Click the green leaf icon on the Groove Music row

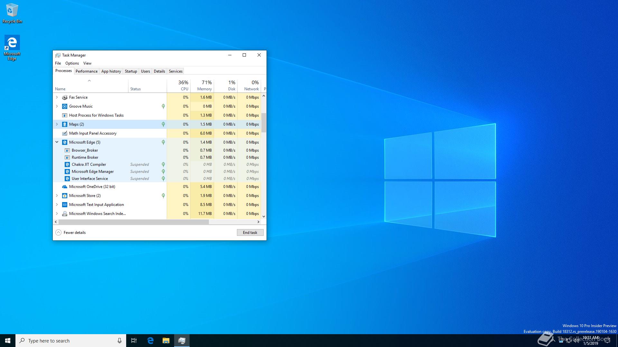point(163,106)
